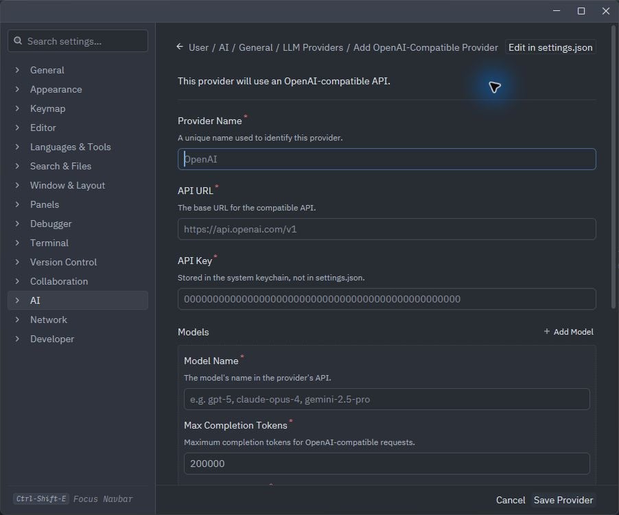This screenshot has height=515, width=619.
Task: Click the API Key input field
Action: [x=386, y=299]
